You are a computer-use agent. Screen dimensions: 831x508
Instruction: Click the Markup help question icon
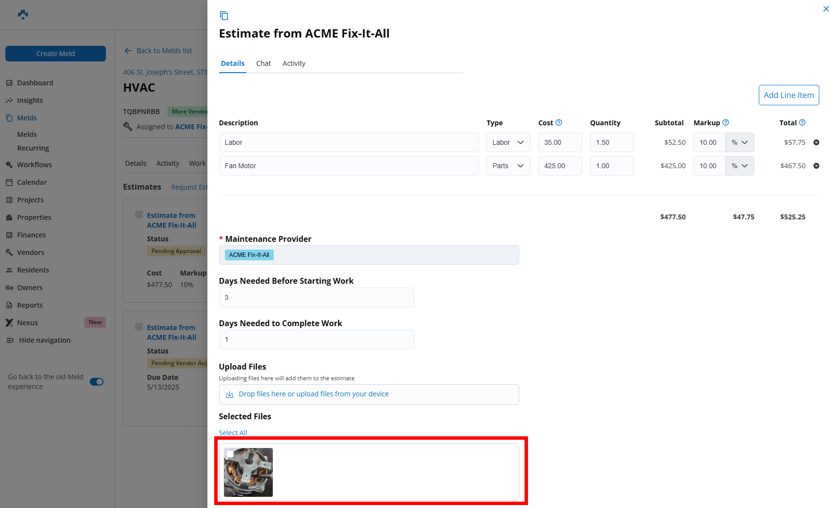click(x=726, y=123)
